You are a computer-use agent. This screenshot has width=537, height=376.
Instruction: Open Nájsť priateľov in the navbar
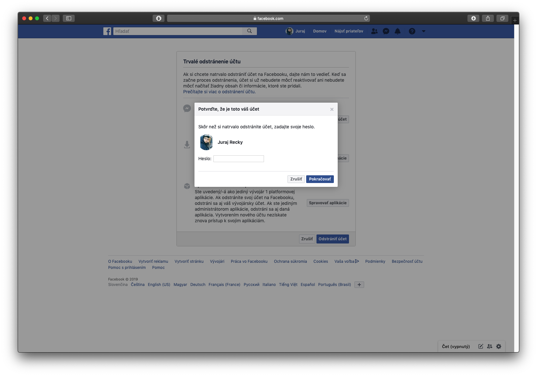pos(349,31)
